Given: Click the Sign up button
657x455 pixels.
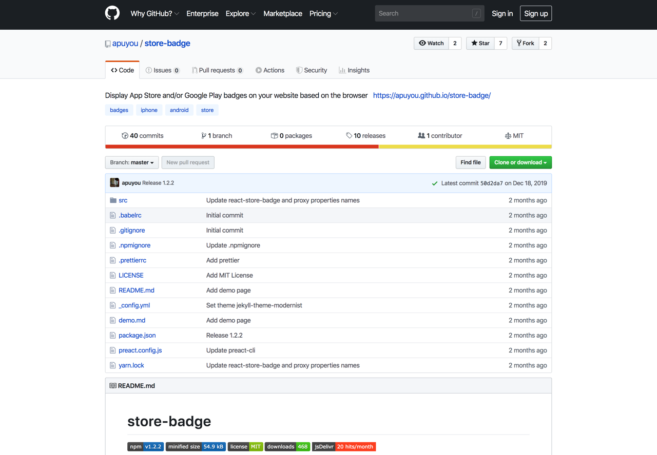Looking at the screenshot, I should (536, 13).
